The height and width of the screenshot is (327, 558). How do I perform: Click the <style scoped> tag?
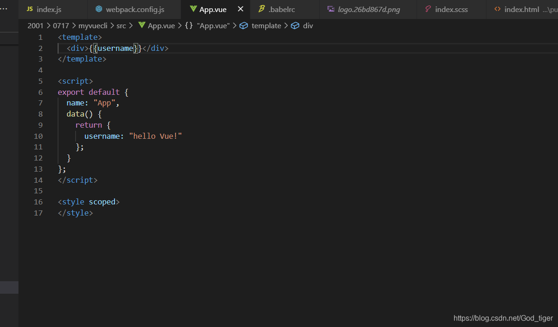tap(89, 202)
